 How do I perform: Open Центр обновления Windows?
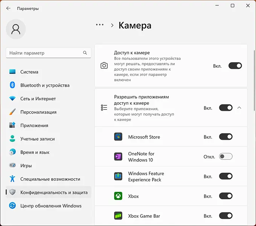click(x=49, y=205)
